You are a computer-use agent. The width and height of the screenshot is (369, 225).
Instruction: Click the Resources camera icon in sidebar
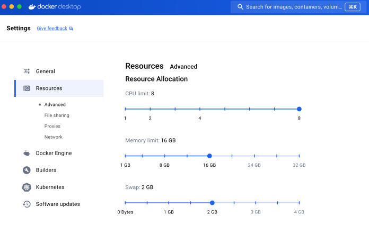pyautogui.click(x=27, y=88)
